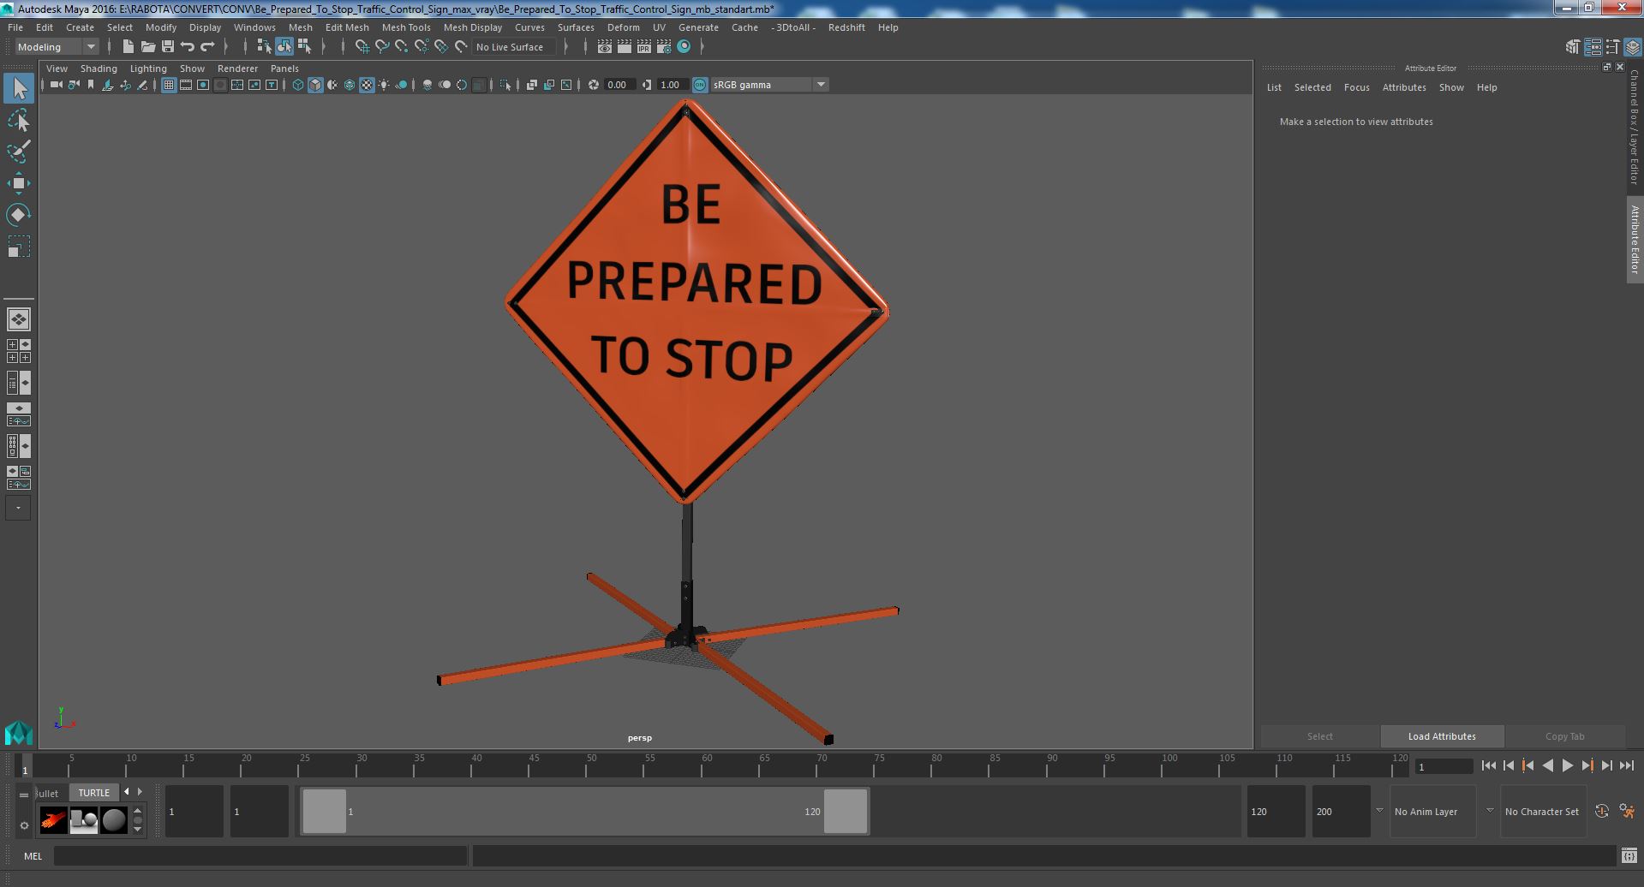Step to next key
Viewport: 1644px width, 887px height.
(1587, 766)
